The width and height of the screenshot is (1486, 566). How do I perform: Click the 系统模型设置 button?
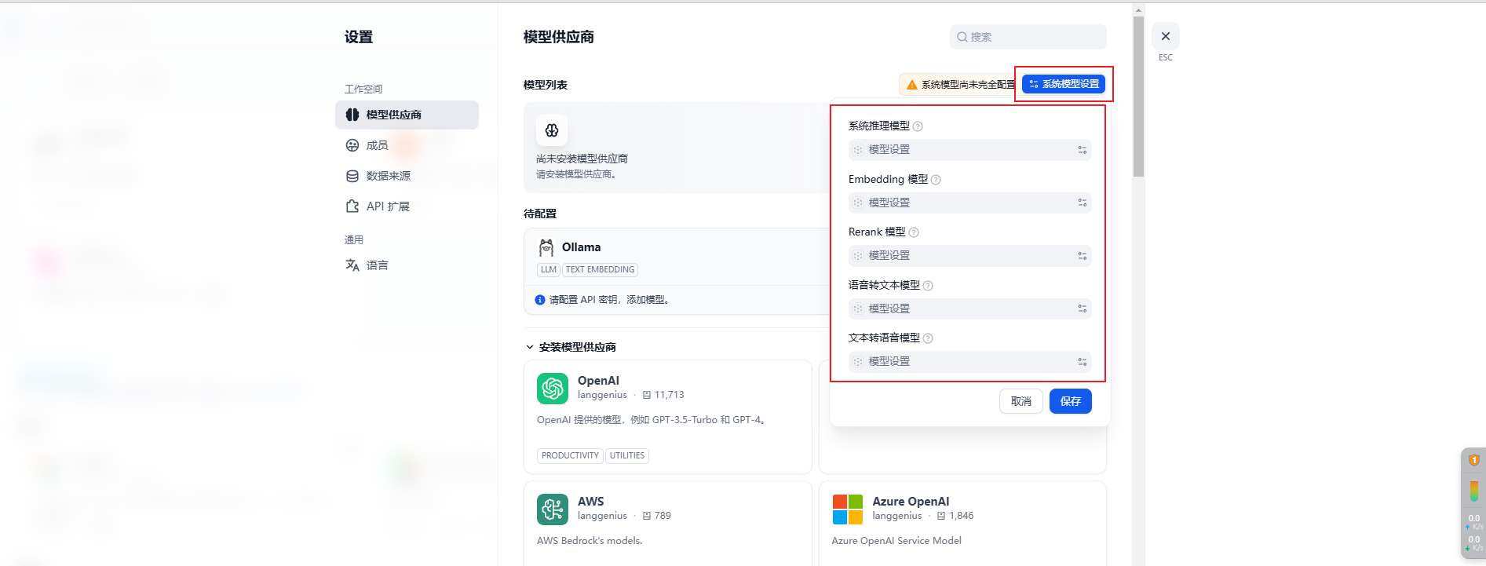click(1064, 84)
